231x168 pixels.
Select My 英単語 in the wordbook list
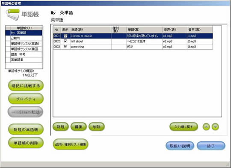[x=24, y=33]
